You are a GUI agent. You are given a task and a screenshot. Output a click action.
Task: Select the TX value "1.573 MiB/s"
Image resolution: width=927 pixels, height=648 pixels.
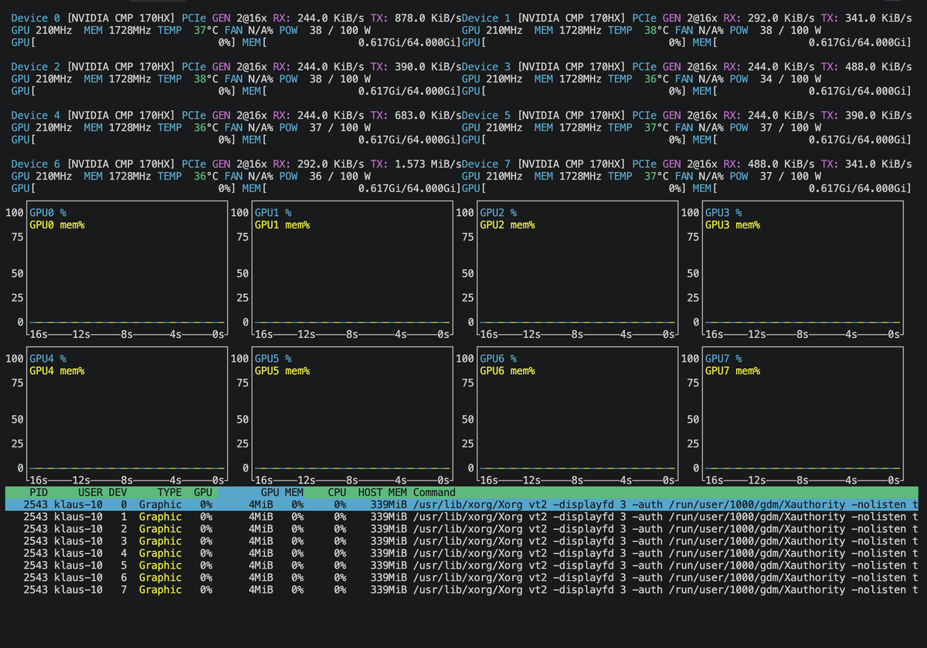[x=427, y=164]
